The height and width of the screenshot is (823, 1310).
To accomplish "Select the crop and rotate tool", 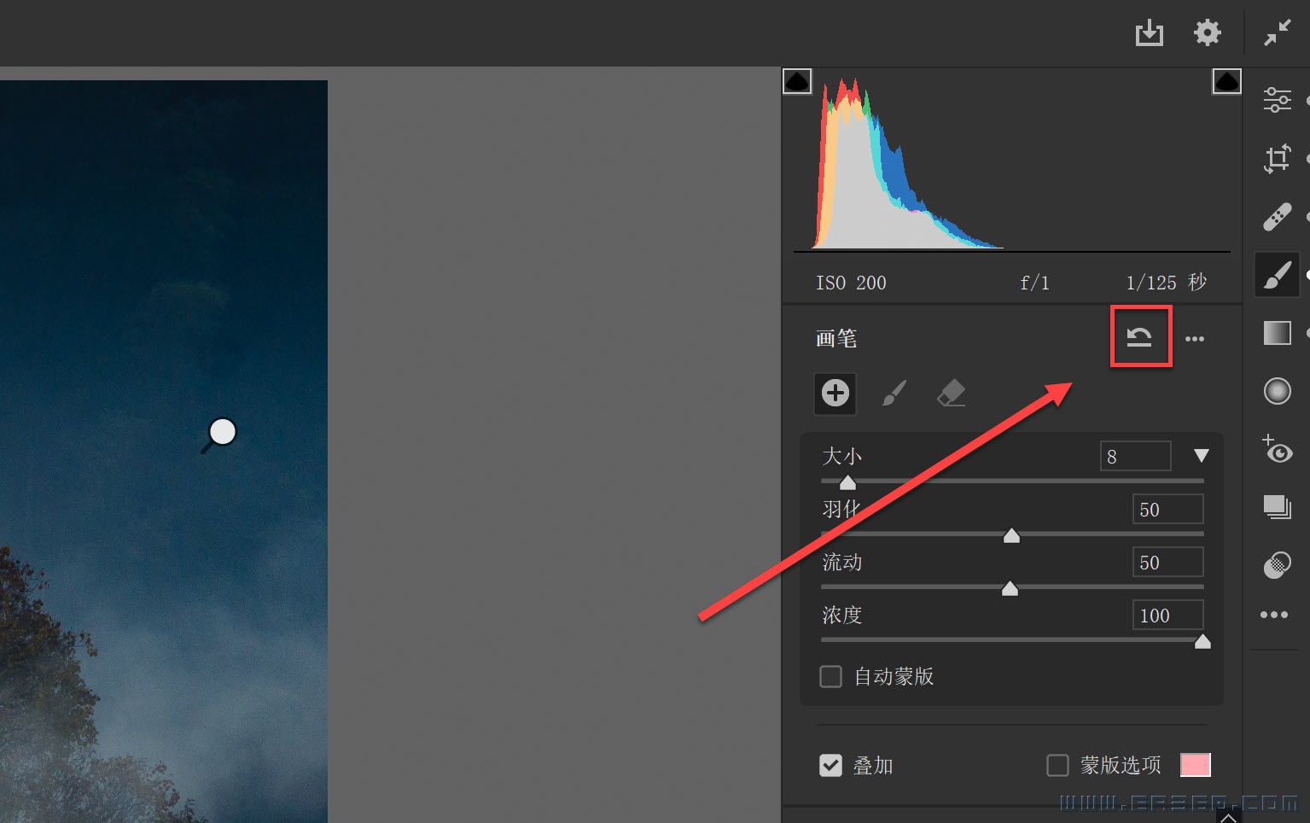I will coord(1277,159).
